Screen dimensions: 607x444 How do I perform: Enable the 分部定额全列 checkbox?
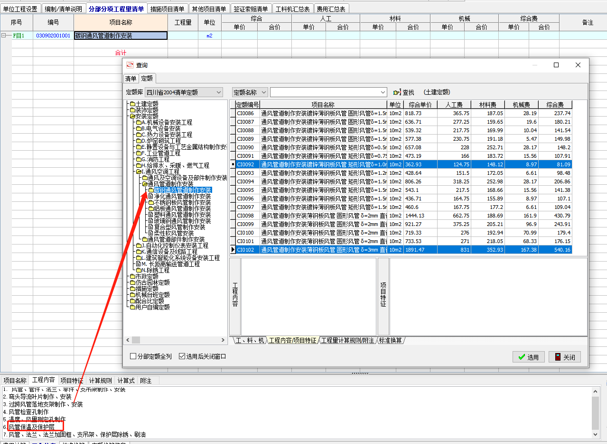133,356
